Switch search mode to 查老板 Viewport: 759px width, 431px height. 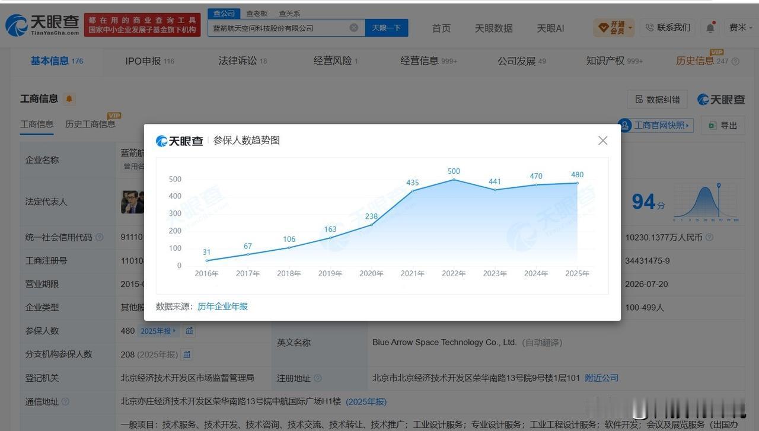(257, 13)
